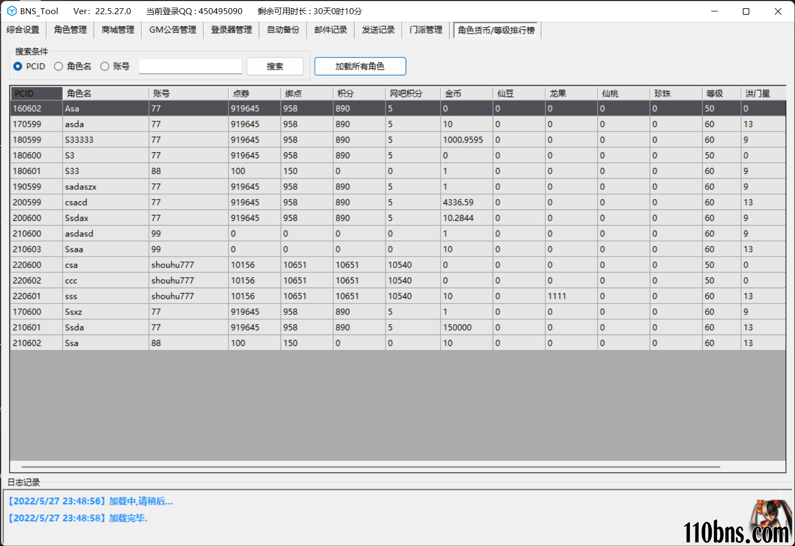Screen dimensions: 795x546
Task: Click the BNS_Tool app icon in title bar
Action: (11, 11)
